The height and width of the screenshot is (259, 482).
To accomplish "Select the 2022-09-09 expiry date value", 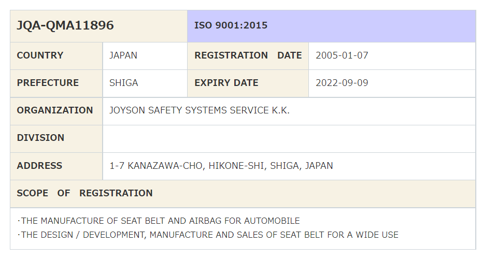I will [342, 83].
